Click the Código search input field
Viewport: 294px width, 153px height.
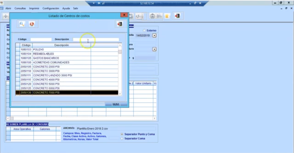click(41, 39)
